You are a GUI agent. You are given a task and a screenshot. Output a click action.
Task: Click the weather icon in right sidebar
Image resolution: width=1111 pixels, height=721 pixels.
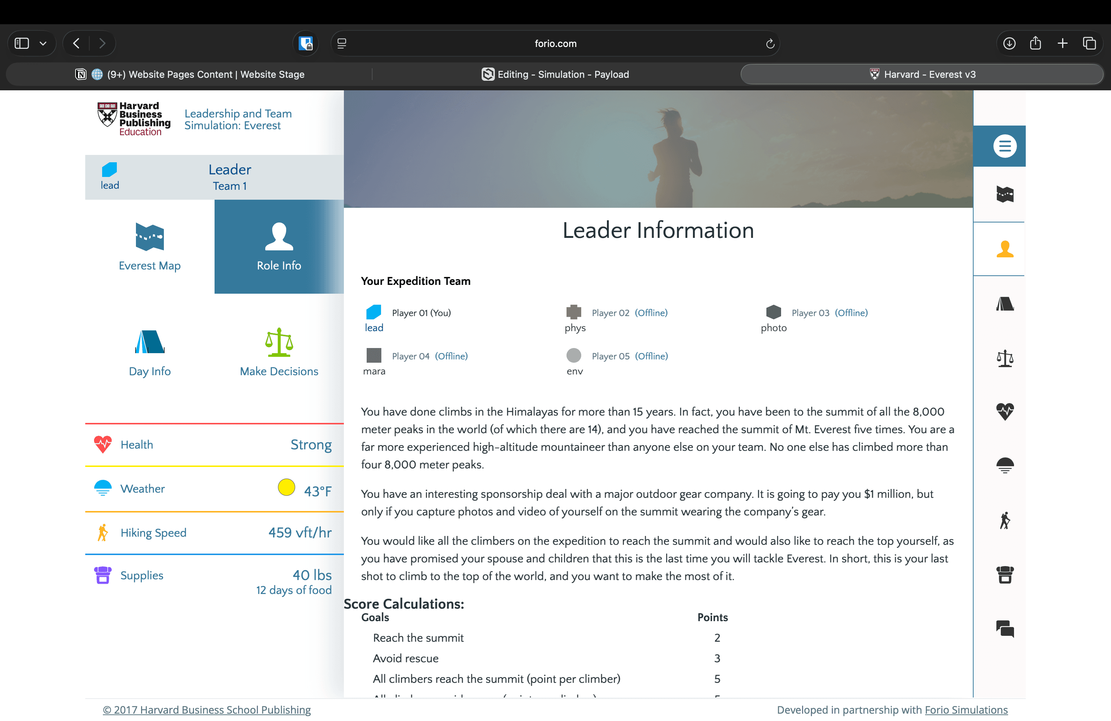(x=1004, y=465)
